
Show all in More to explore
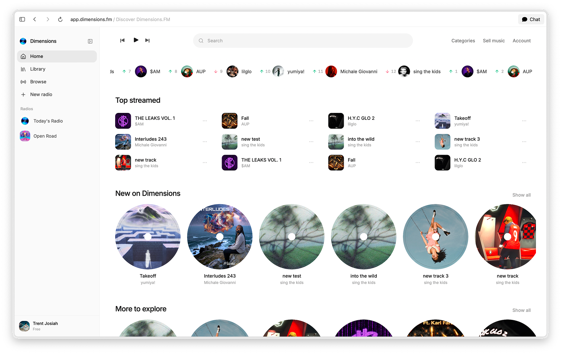click(x=521, y=310)
